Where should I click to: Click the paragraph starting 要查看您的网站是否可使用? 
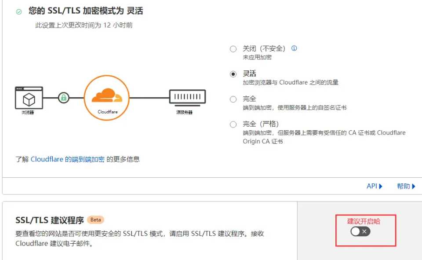140,238
